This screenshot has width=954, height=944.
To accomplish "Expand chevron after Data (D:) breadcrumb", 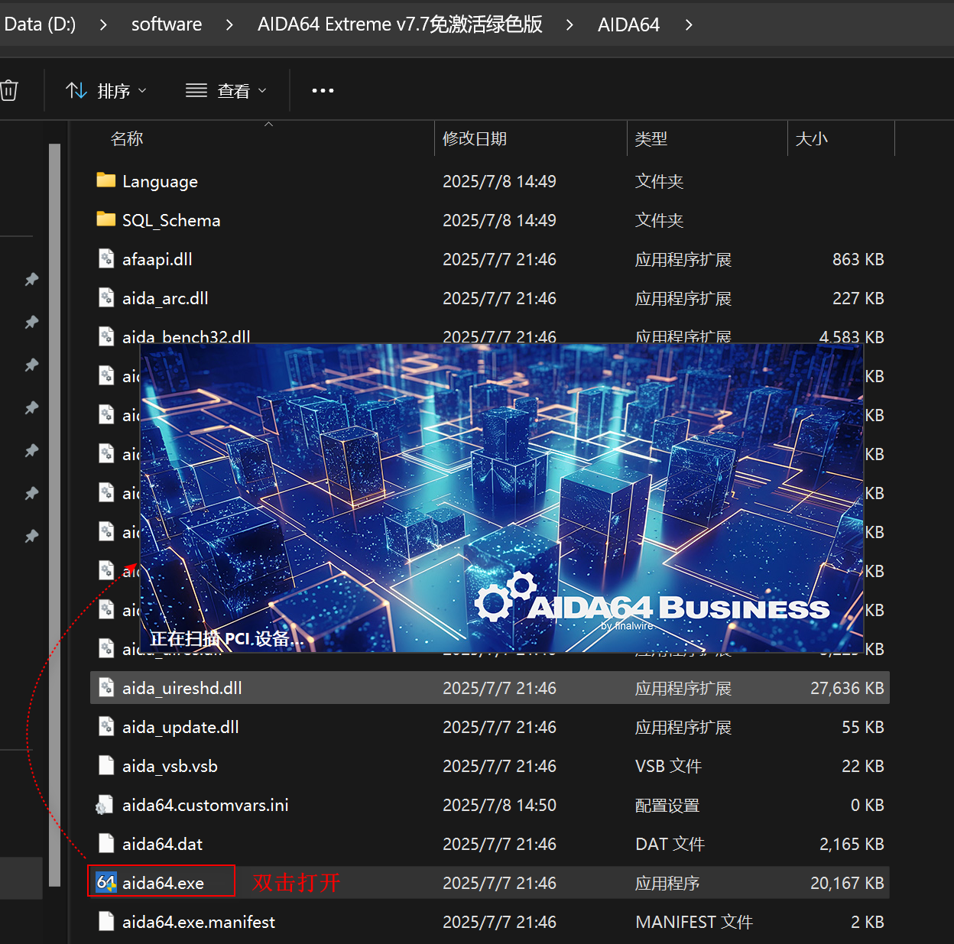I will (x=103, y=24).
